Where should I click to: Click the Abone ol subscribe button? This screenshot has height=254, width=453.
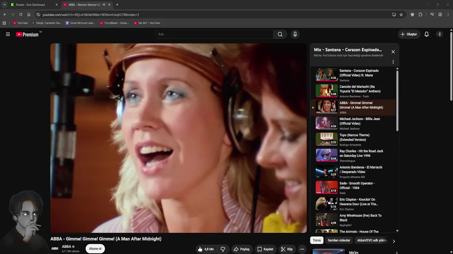click(95, 249)
